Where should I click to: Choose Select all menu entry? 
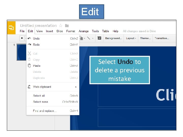[53, 96]
